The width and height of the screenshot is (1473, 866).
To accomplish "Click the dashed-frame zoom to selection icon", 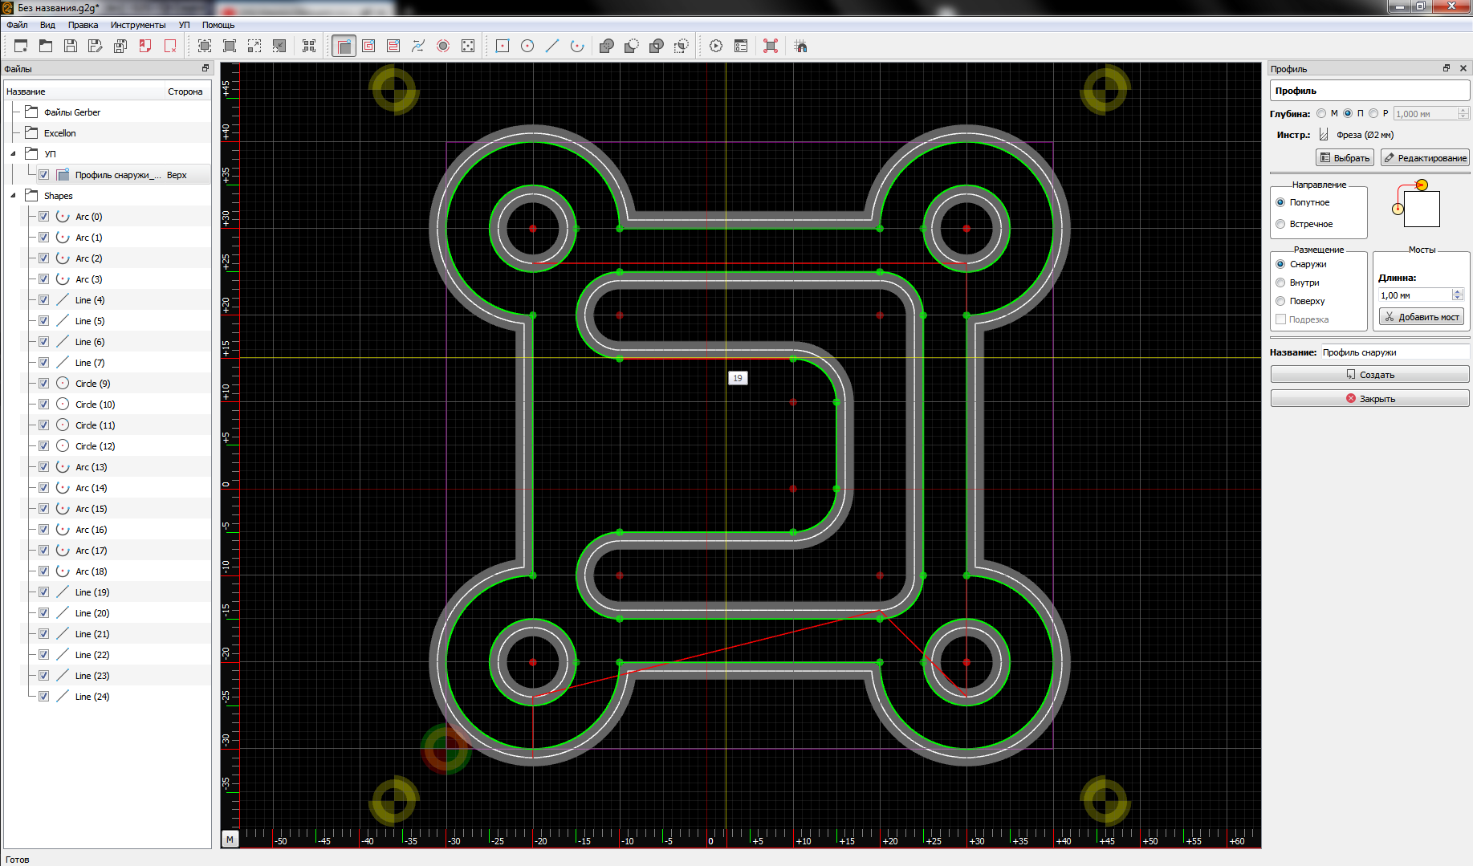I will [254, 46].
